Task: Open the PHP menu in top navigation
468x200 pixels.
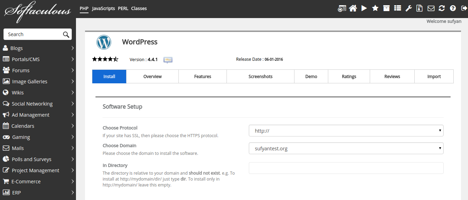Action: pyautogui.click(x=84, y=8)
